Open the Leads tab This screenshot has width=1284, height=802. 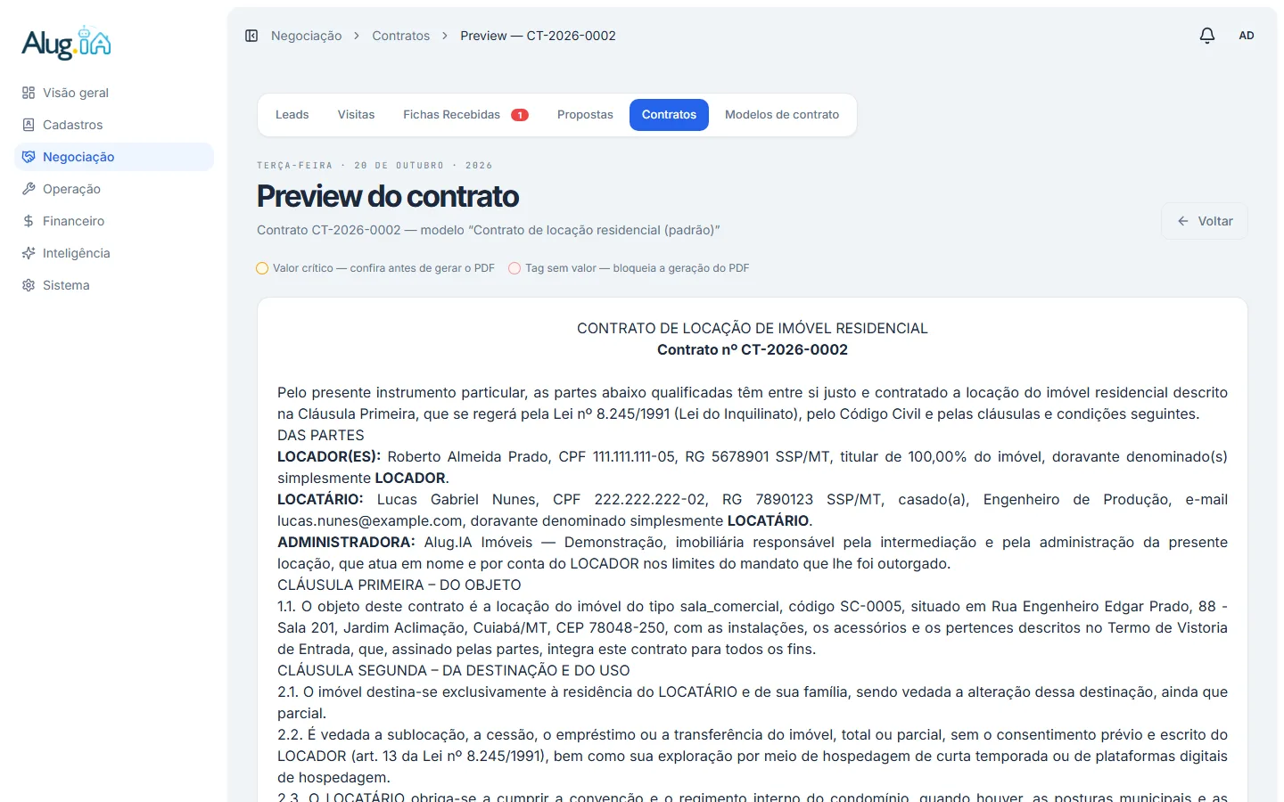click(x=292, y=115)
